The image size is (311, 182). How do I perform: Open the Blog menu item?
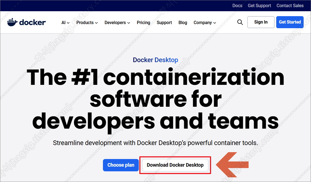point(183,23)
